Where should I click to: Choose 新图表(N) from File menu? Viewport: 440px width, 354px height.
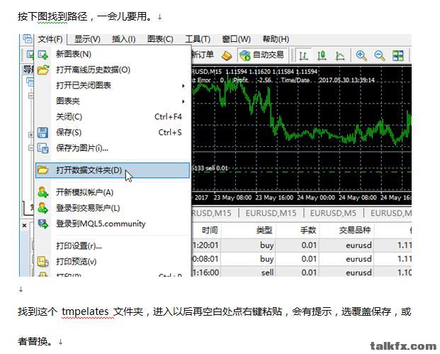(x=112, y=54)
